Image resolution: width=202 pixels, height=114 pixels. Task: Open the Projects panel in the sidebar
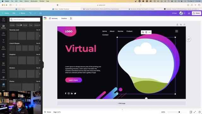pos(3,48)
